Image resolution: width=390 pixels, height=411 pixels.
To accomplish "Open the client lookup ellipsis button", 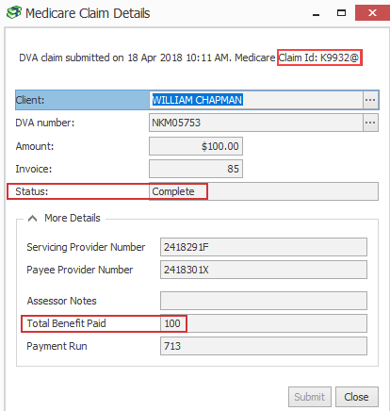I will 370,100.
